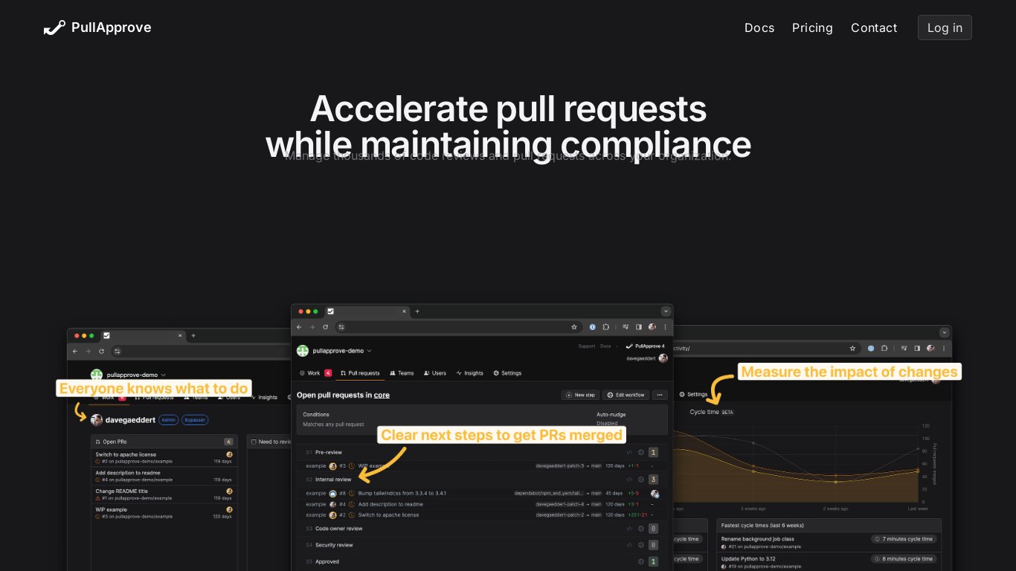Image resolution: width=1016 pixels, height=571 pixels.
Task: Select the Work tab in center window
Action: coord(315,373)
